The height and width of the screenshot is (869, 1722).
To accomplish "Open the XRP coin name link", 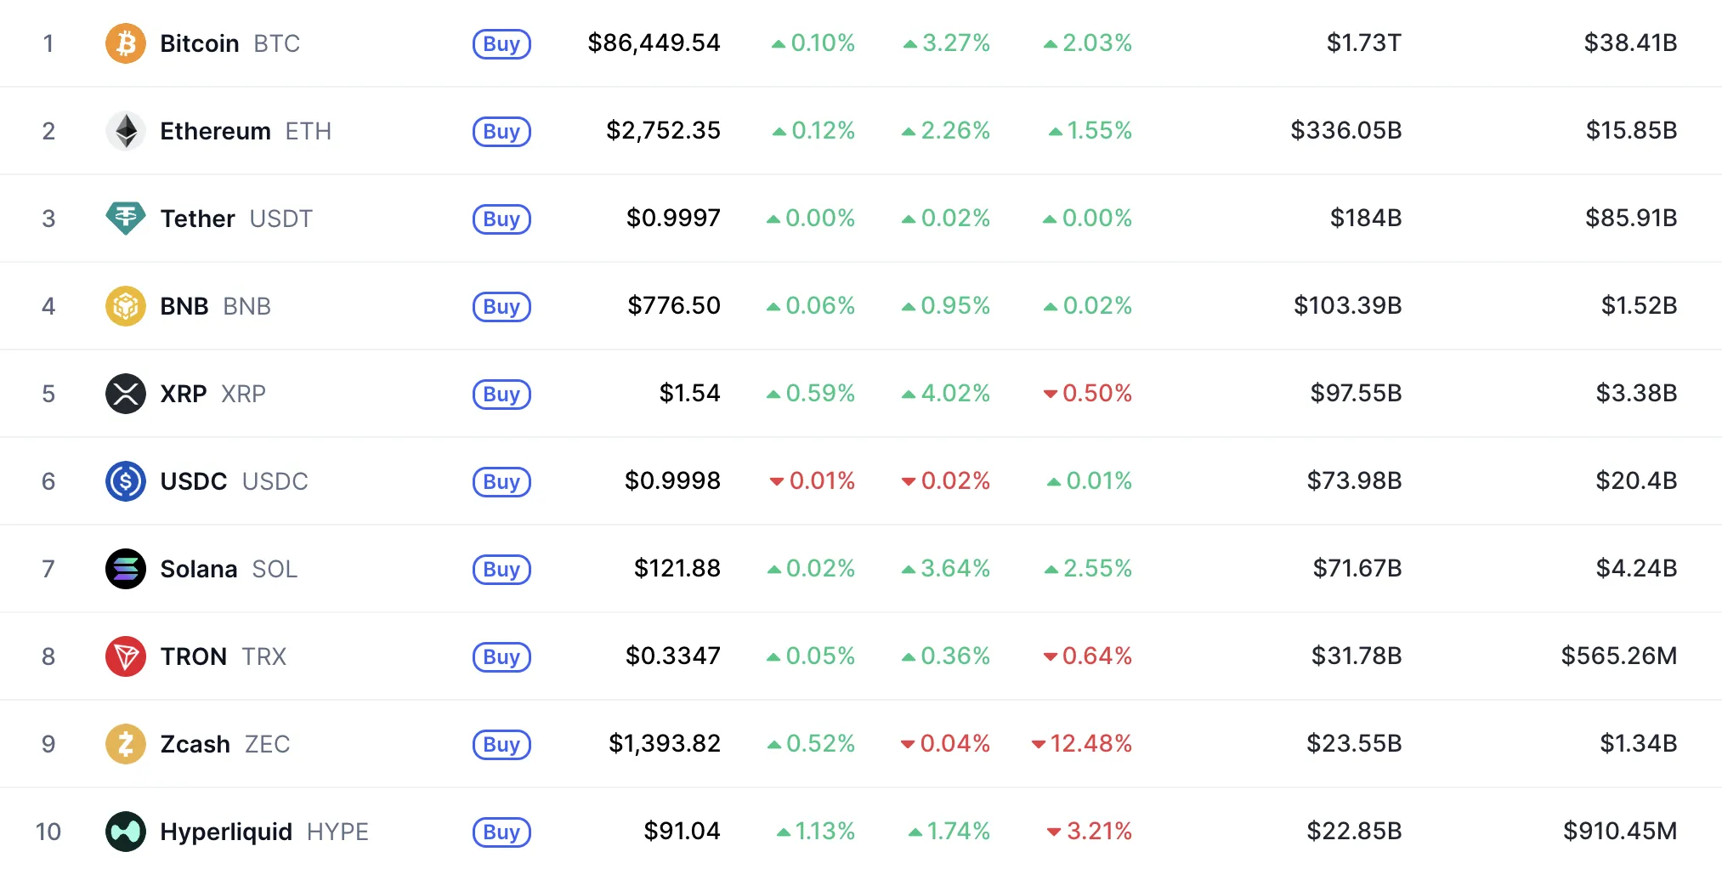I will pos(213,394).
